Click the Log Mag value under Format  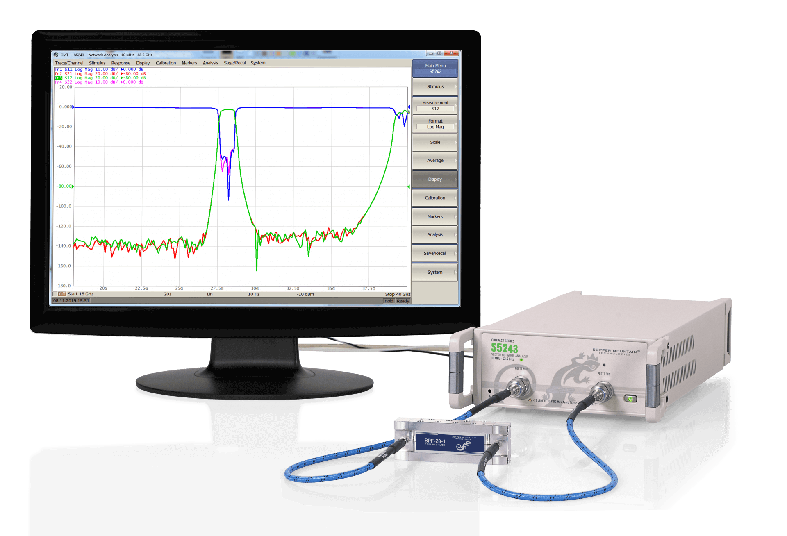435,127
